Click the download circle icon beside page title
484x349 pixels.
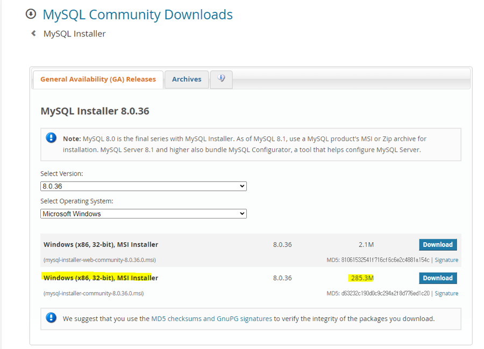31,14
